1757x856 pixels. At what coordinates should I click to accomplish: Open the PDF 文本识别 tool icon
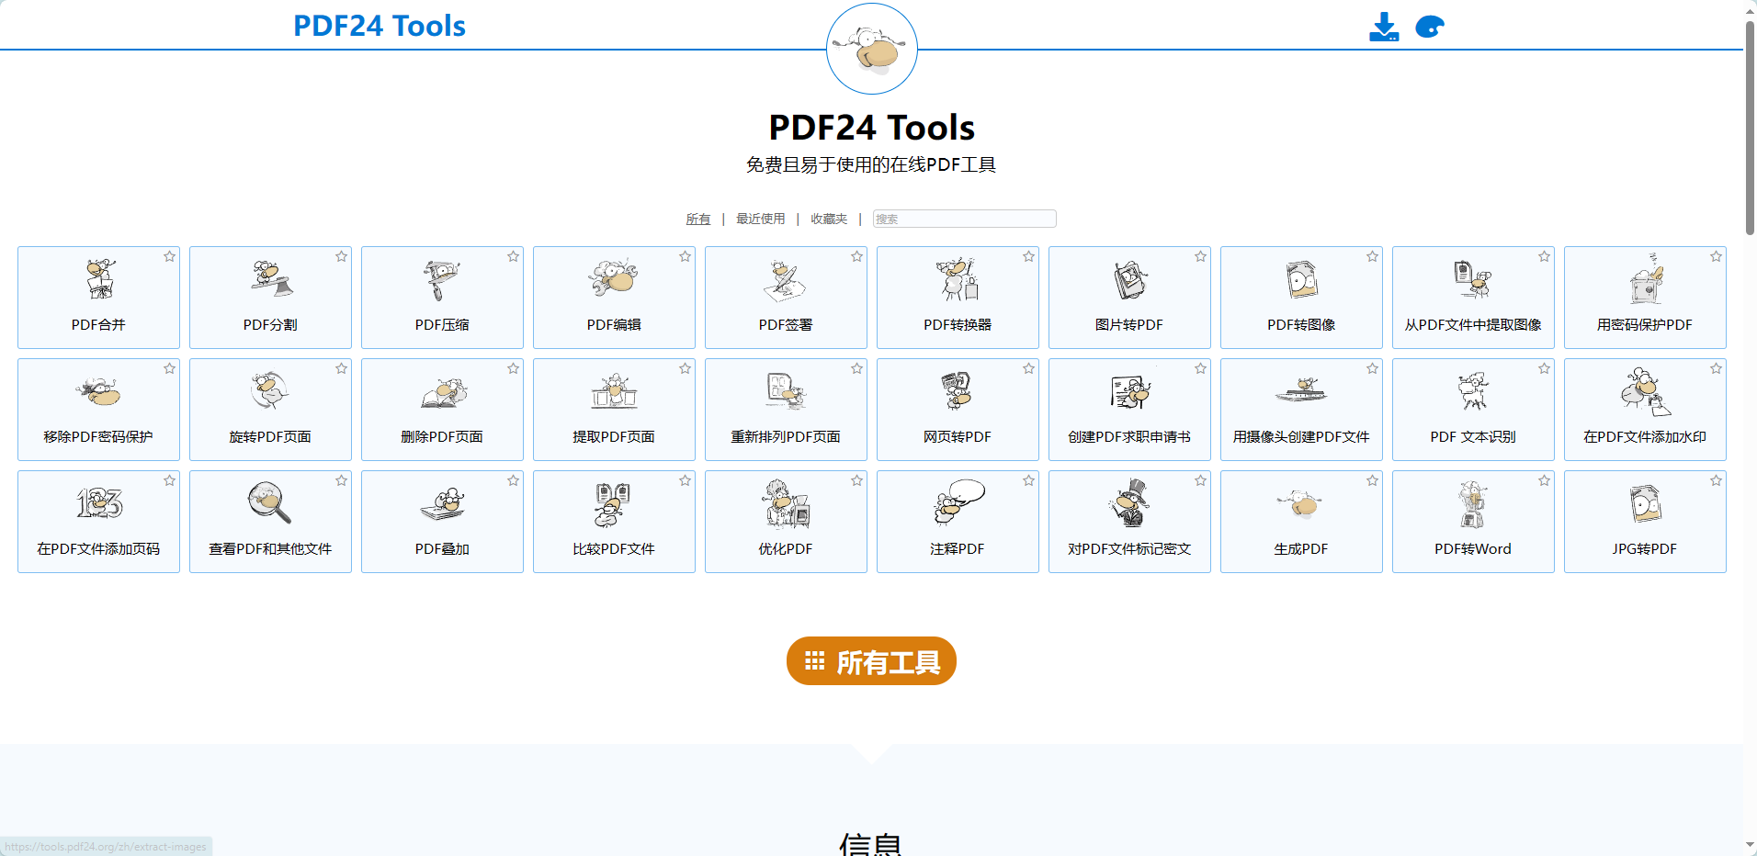click(1473, 392)
